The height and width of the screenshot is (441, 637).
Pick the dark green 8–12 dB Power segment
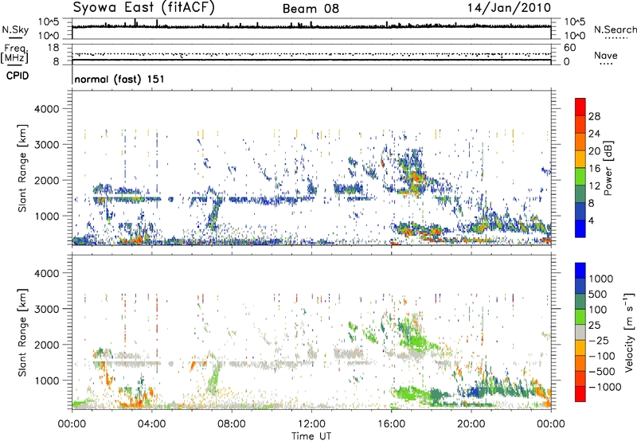click(x=580, y=194)
